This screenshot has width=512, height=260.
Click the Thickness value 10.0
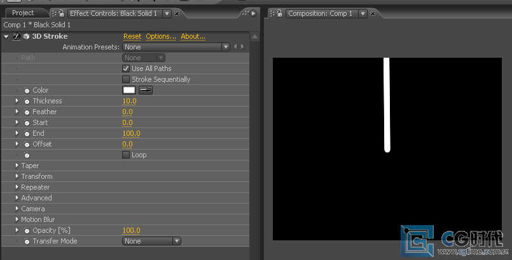129,101
